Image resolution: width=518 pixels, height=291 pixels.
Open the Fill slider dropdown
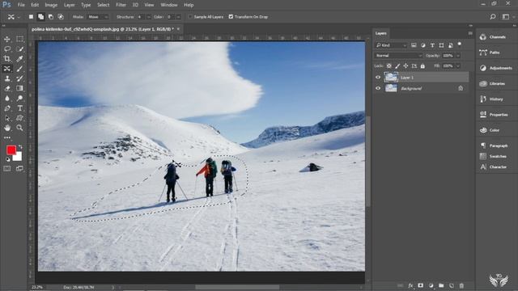458,66
